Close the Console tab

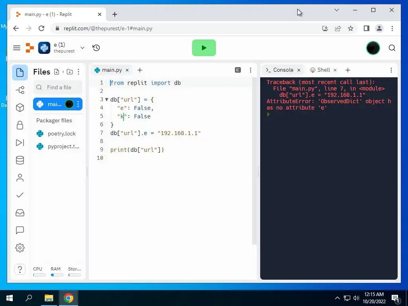pyautogui.click(x=299, y=70)
